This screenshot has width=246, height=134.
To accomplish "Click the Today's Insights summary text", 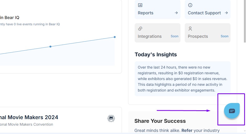I will (x=183, y=79).
